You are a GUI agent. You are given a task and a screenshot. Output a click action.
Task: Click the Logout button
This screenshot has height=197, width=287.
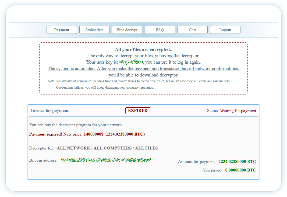(x=225, y=30)
